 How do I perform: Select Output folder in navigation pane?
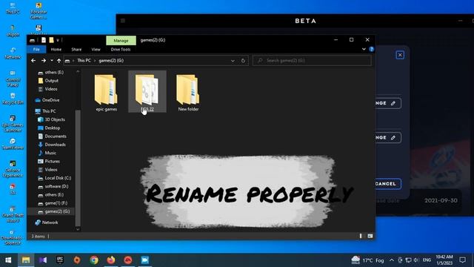coord(48,81)
